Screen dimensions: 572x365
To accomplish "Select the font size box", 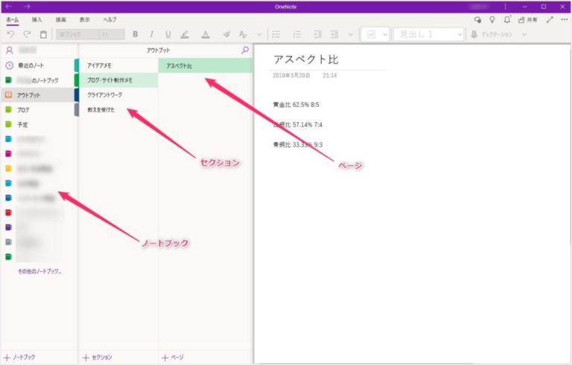I will pos(112,34).
